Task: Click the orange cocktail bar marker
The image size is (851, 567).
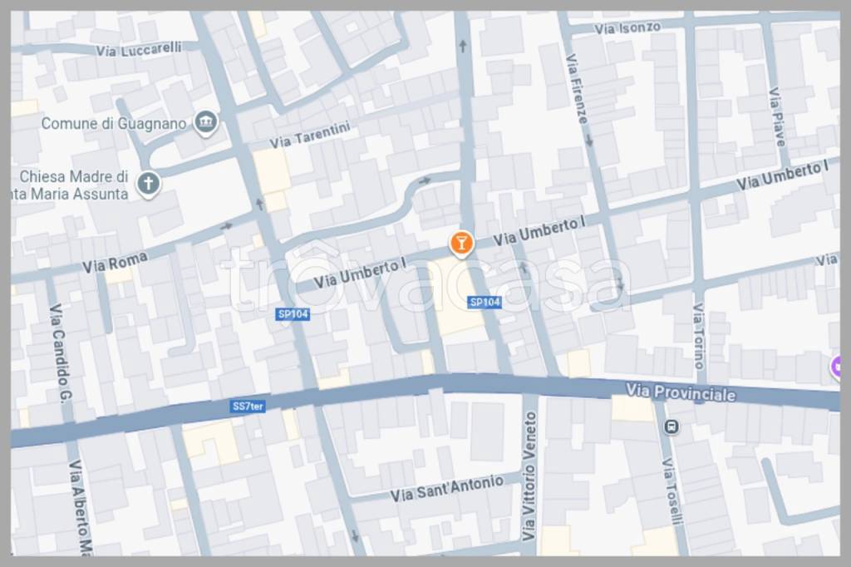Action: click(x=461, y=244)
